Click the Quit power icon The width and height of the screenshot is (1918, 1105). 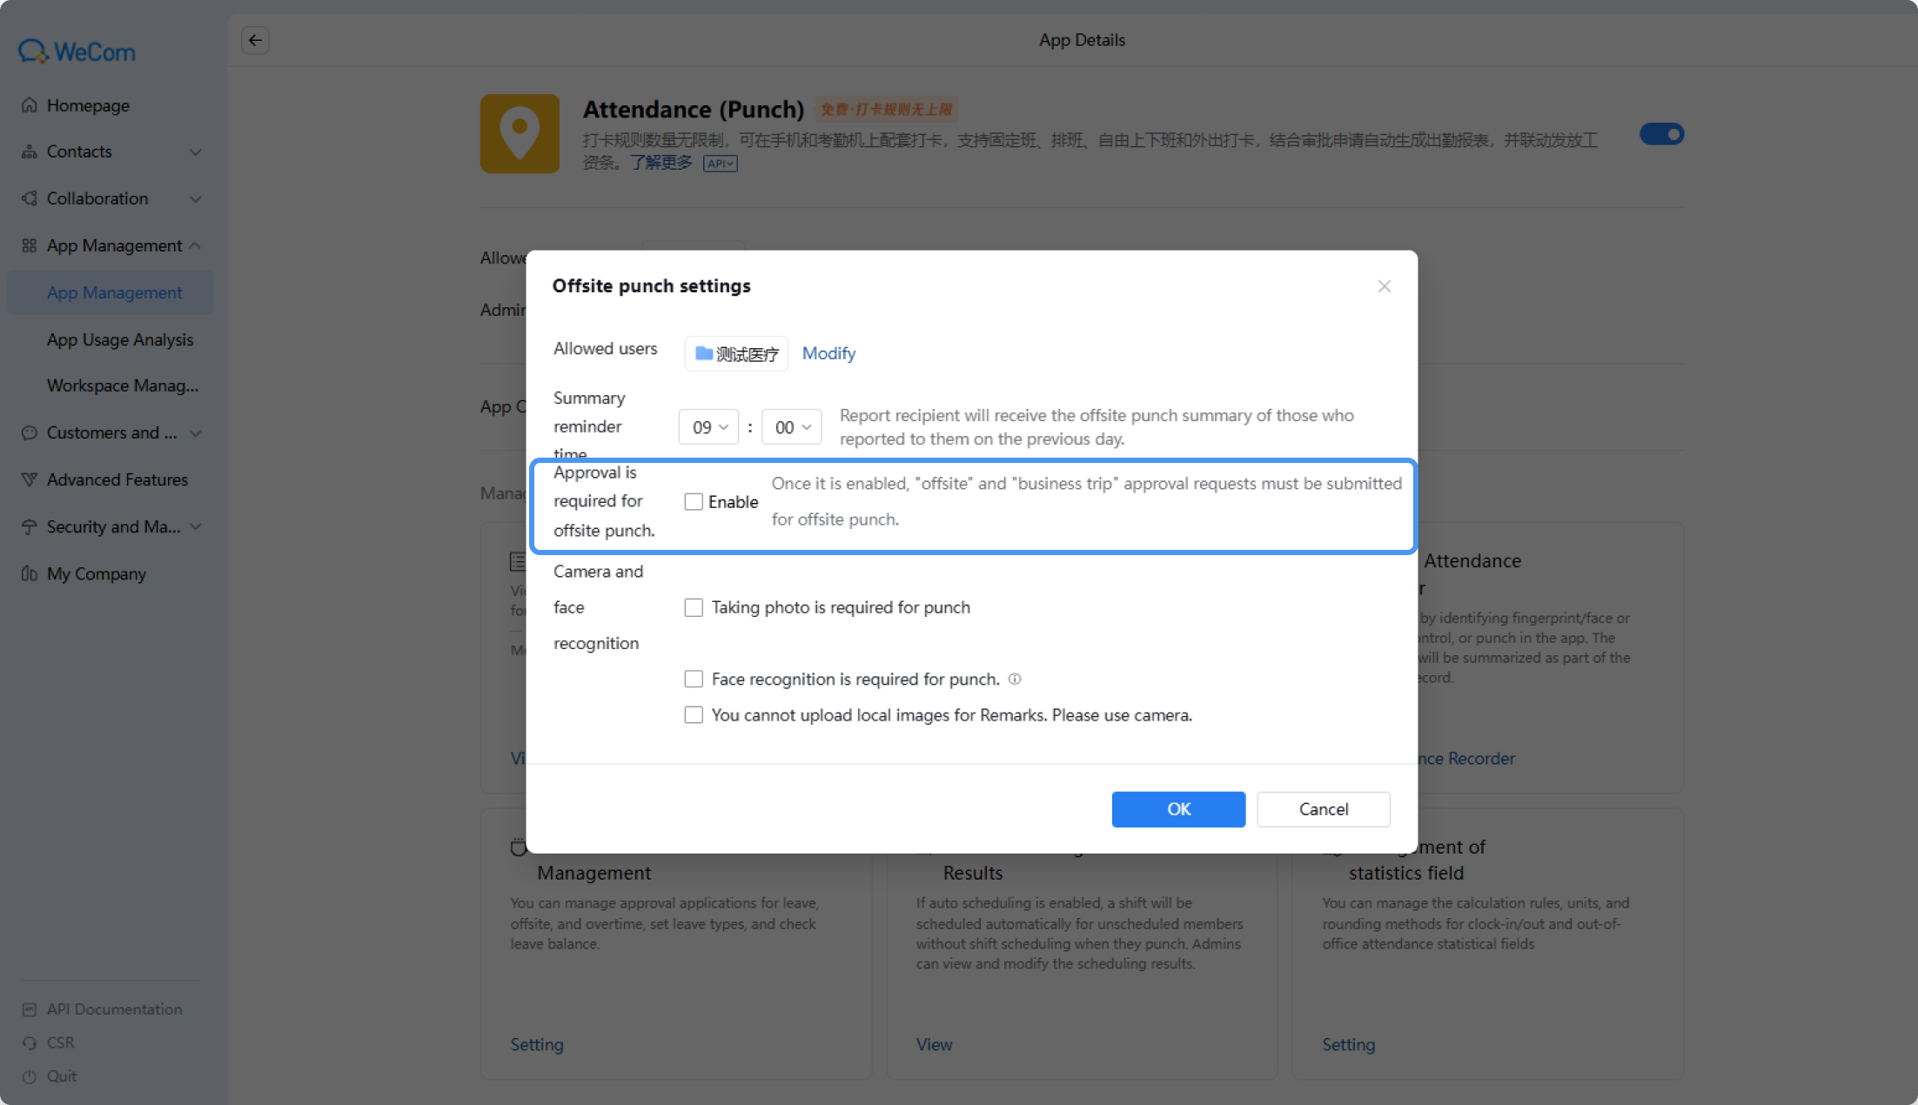pos(30,1076)
